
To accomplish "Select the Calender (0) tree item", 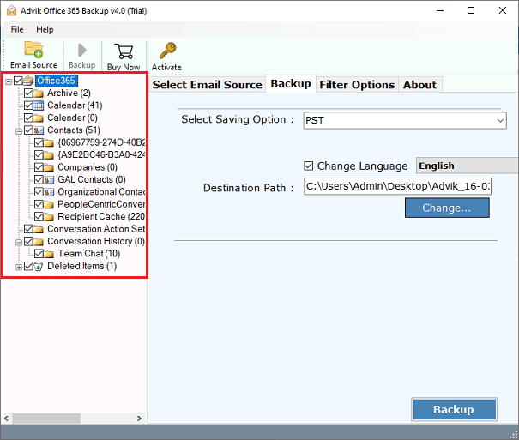I will pyautogui.click(x=72, y=118).
